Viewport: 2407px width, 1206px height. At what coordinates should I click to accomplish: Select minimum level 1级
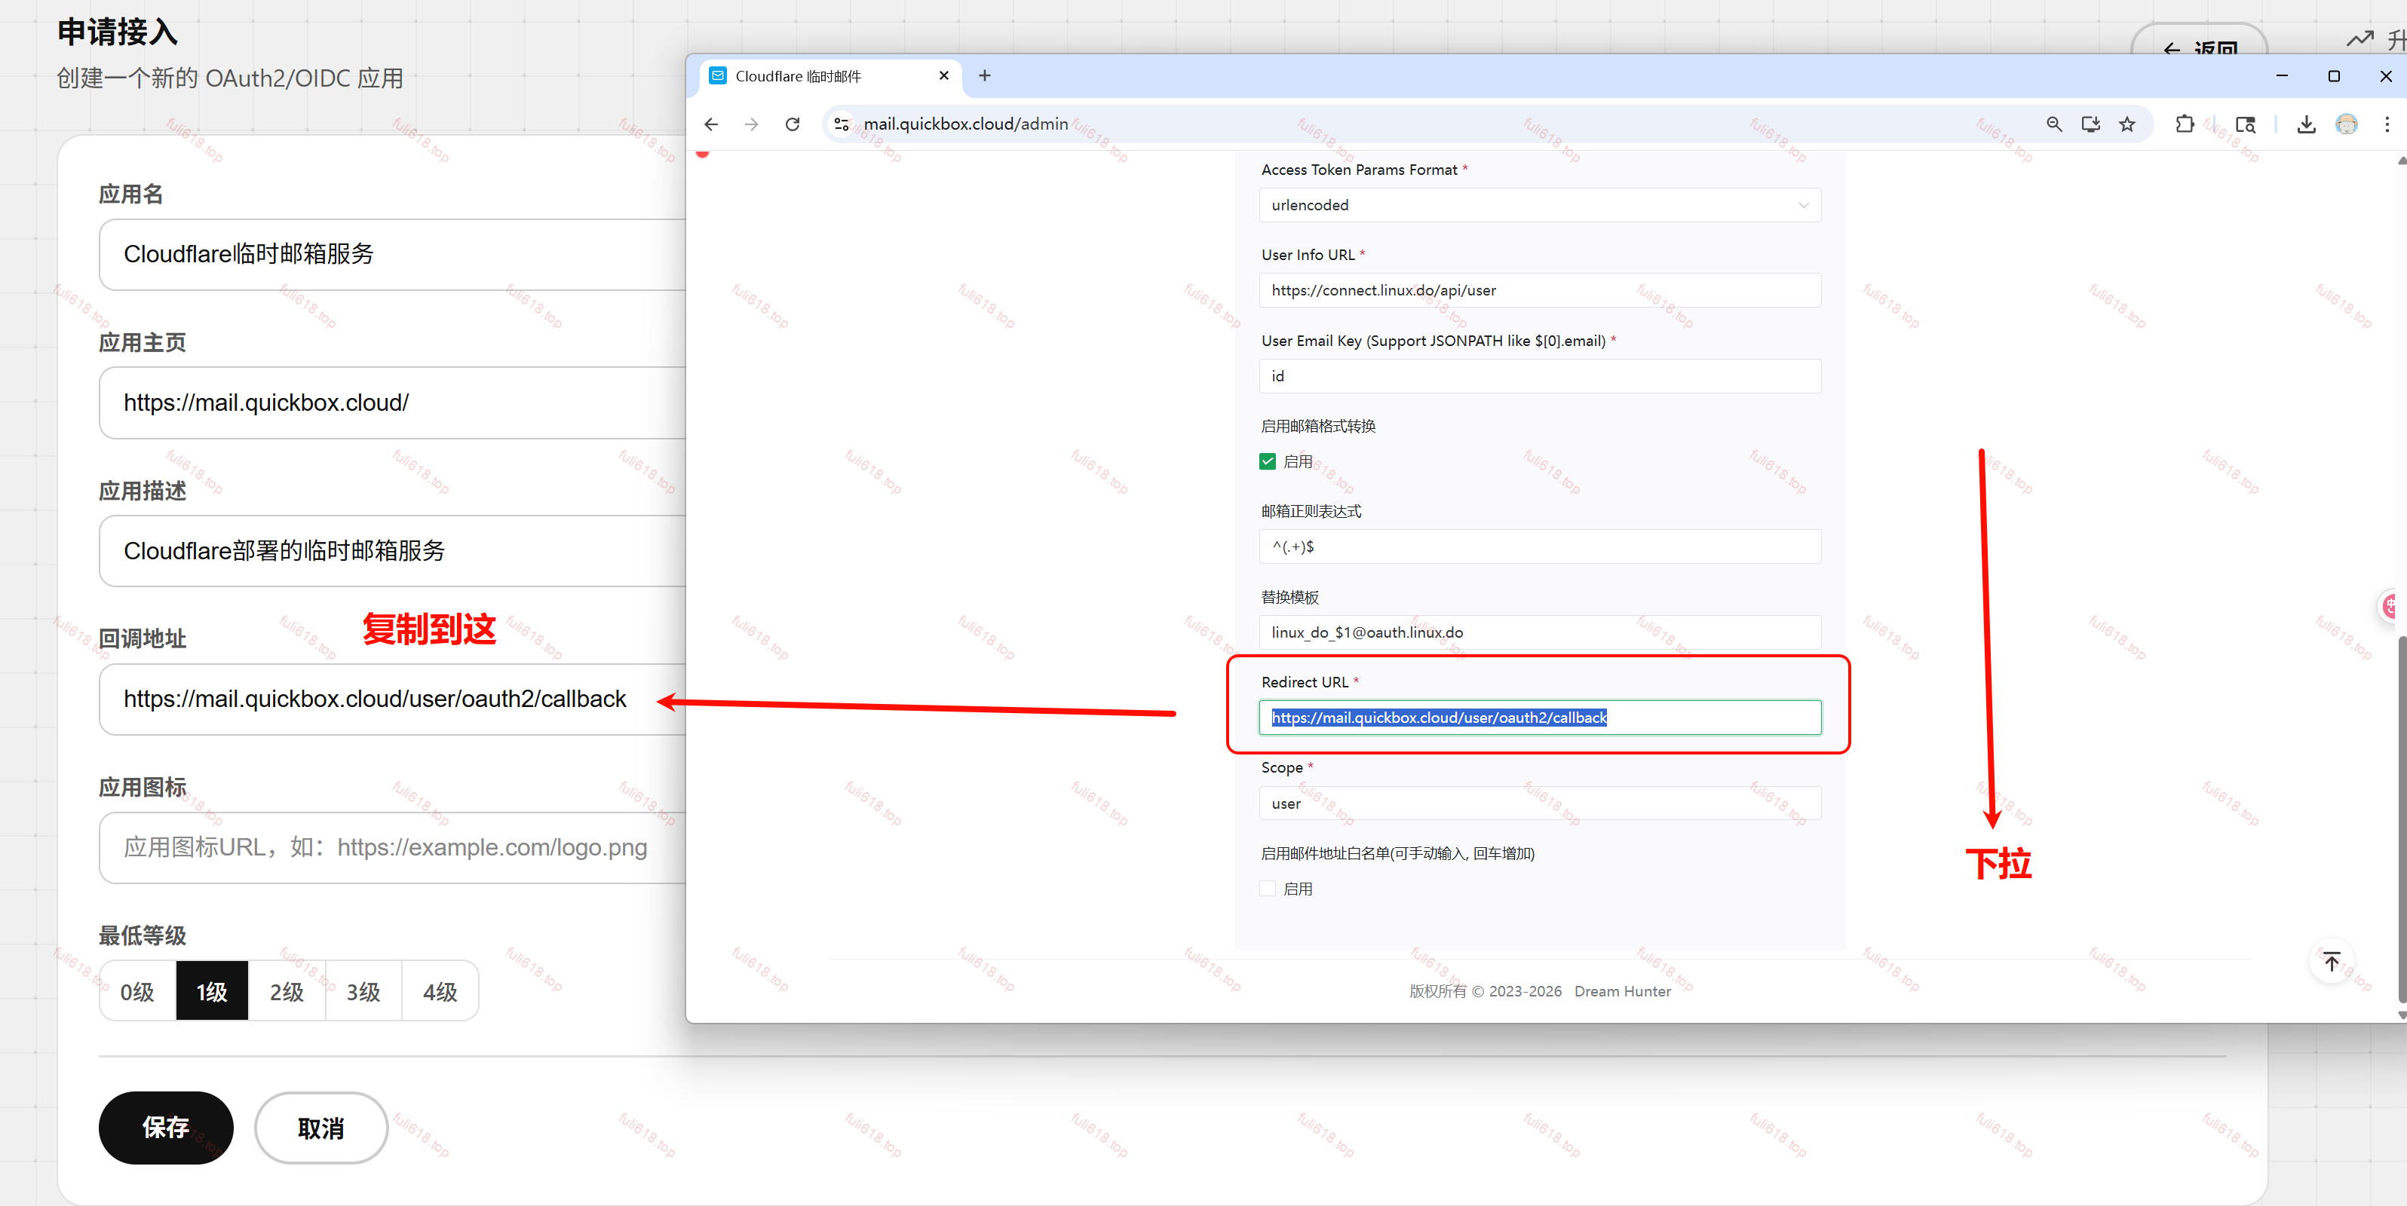coord(212,991)
